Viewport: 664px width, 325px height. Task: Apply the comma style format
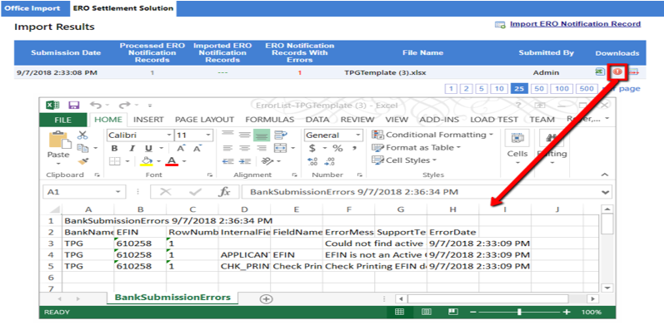[354, 148]
